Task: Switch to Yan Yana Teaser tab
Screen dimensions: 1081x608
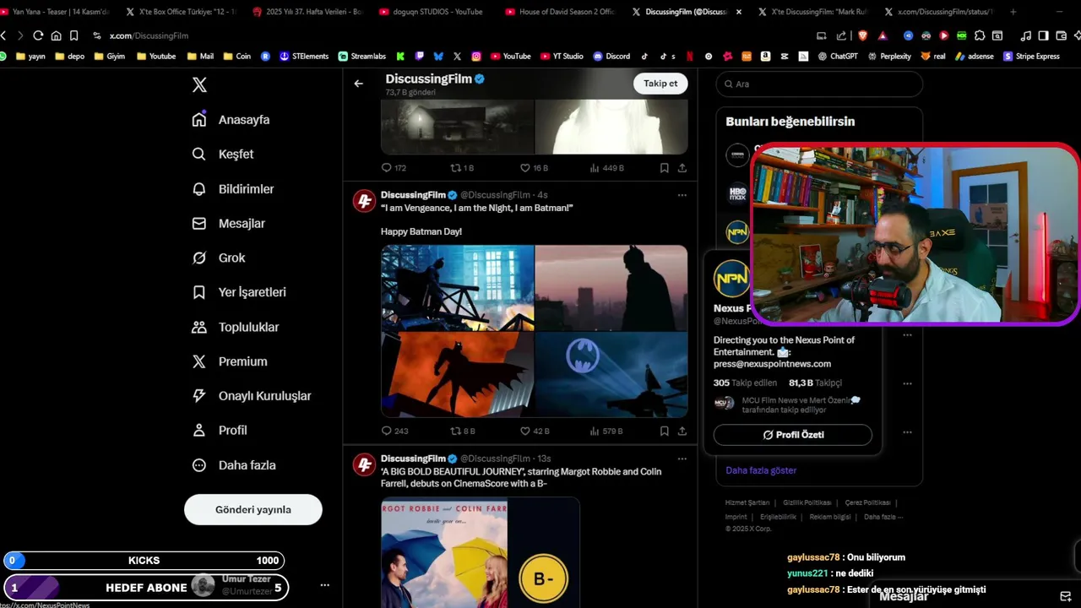Action: click(55, 12)
